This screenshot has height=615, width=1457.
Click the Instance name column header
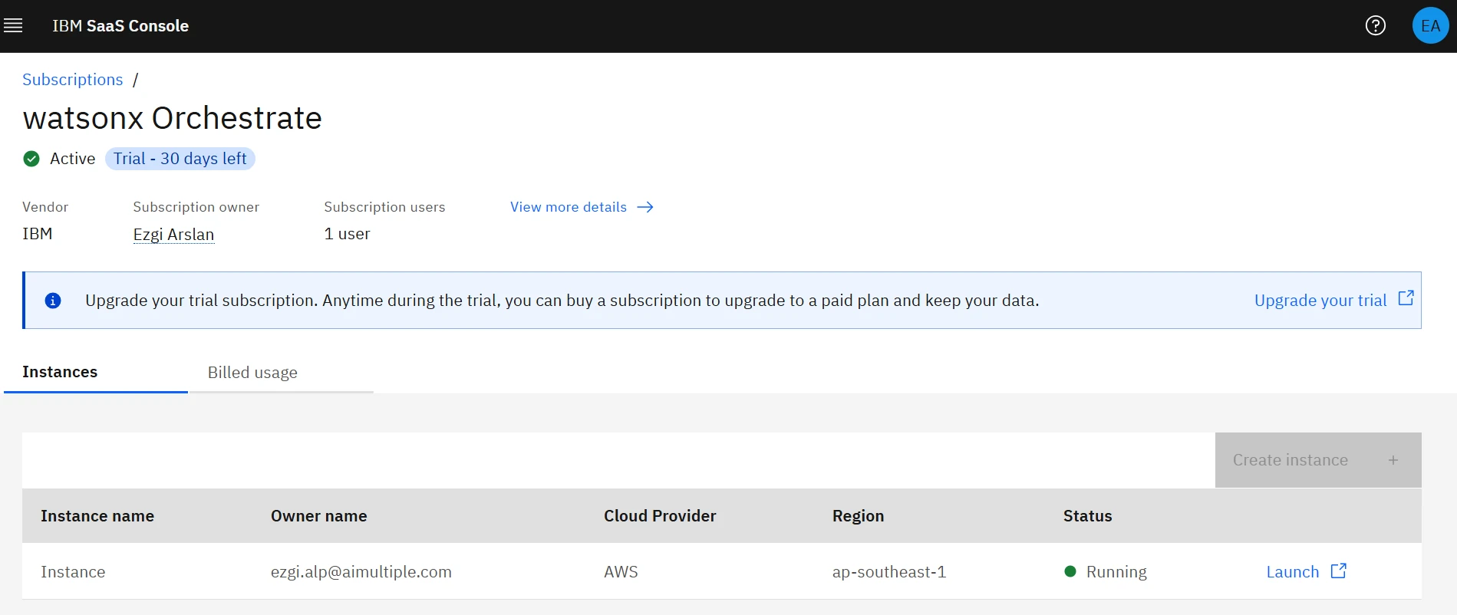tap(97, 516)
